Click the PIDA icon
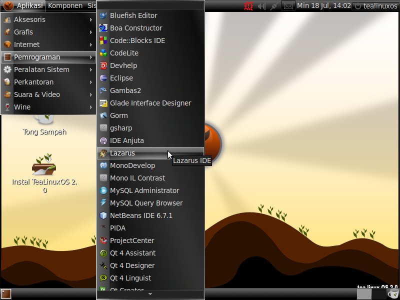Screen dimensions: 400x300 [x=103, y=227]
